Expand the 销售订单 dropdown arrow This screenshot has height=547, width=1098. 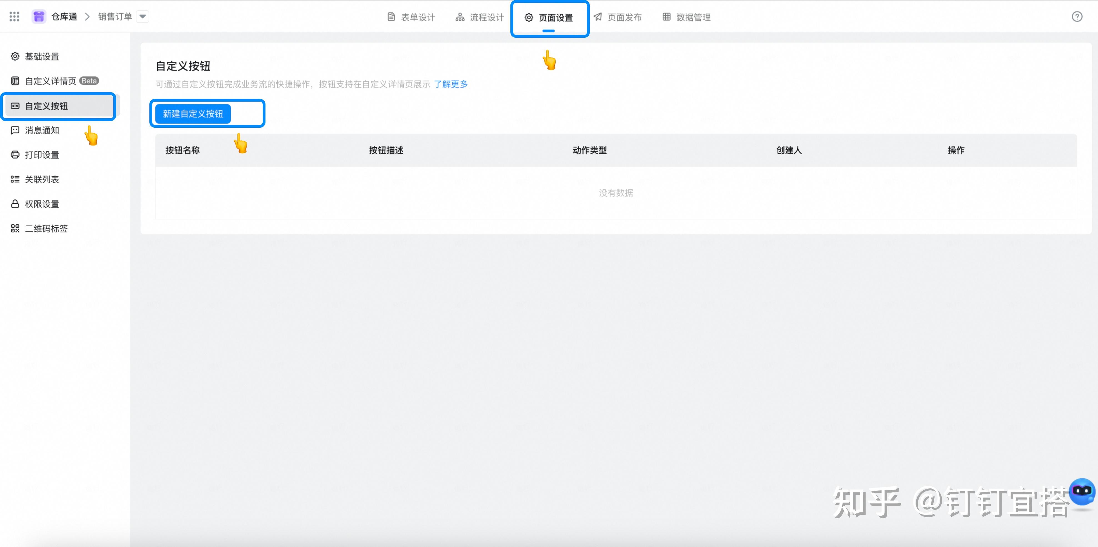[x=143, y=17]
